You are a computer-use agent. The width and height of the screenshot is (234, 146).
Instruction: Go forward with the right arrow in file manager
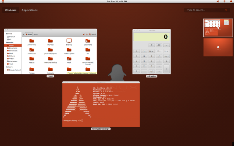click(x=87, y=34)
